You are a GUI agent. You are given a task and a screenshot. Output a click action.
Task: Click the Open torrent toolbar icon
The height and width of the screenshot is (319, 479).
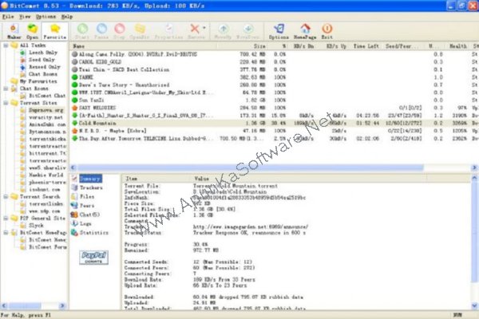click(x=32, y=31)
